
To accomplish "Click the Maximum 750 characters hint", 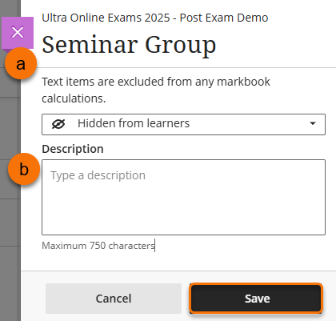I will (98, 246).
